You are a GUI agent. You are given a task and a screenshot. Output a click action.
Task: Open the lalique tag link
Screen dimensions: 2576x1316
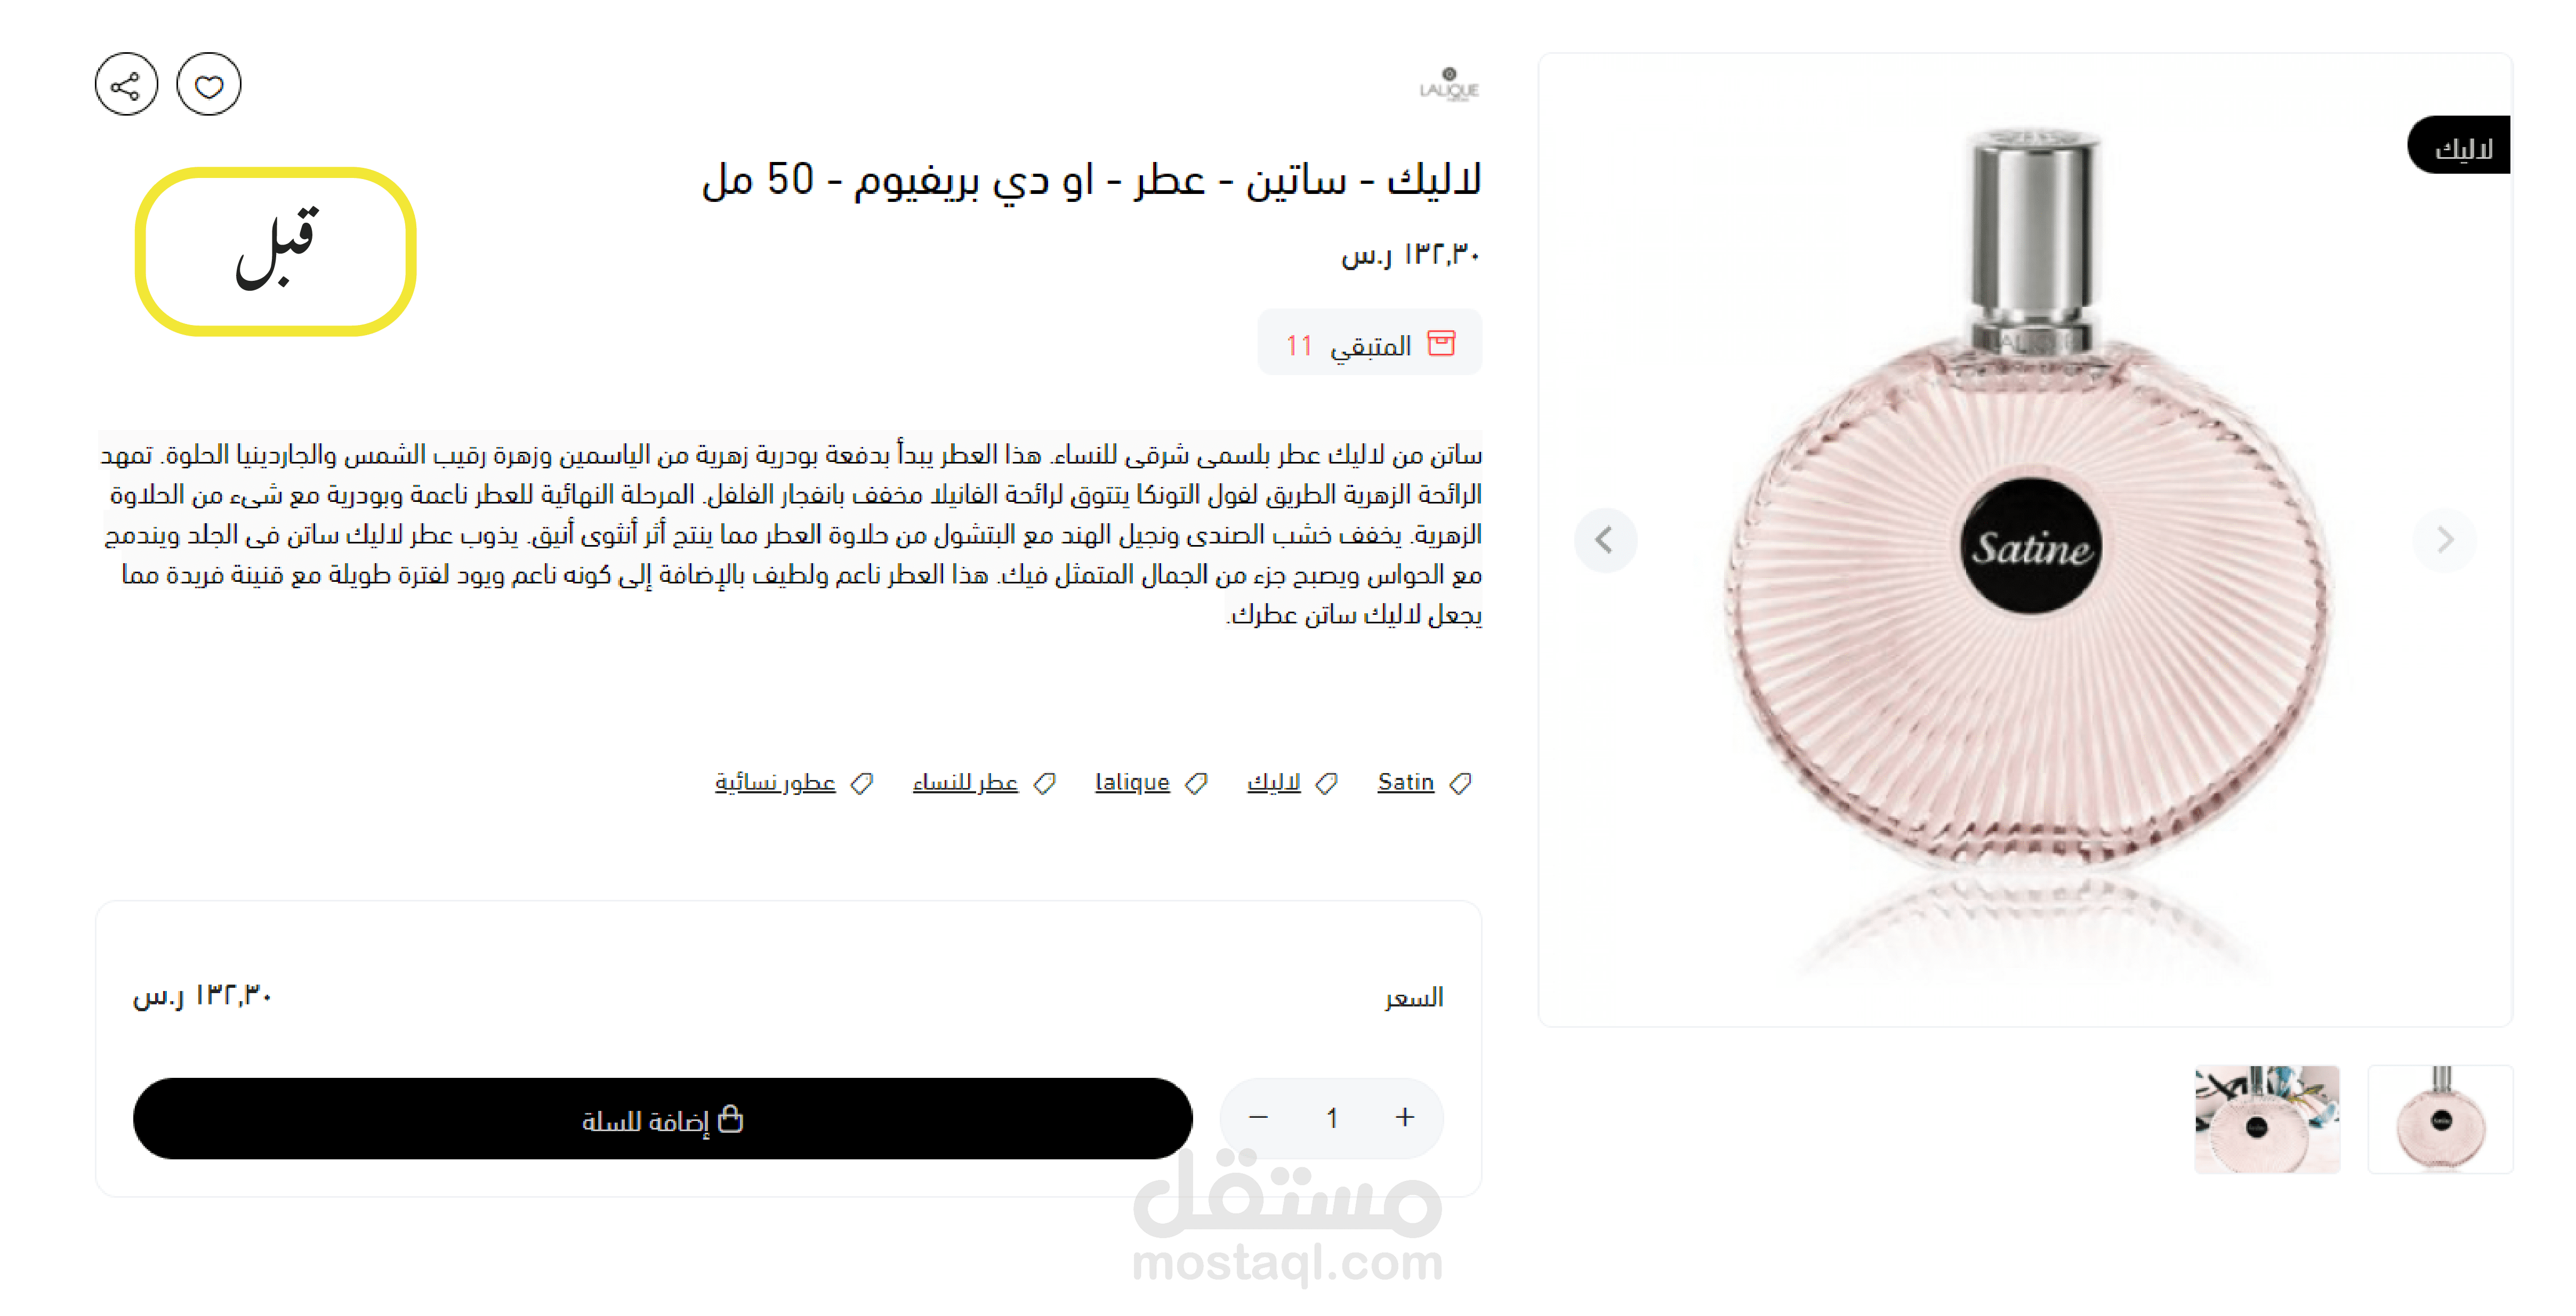[1132, 782]
